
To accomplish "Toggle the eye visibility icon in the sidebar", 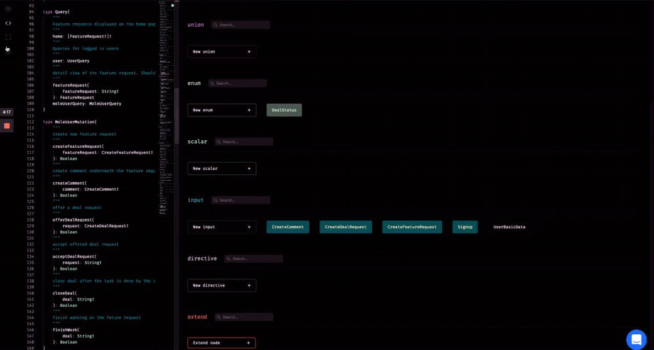I will (x=8, y=9).
